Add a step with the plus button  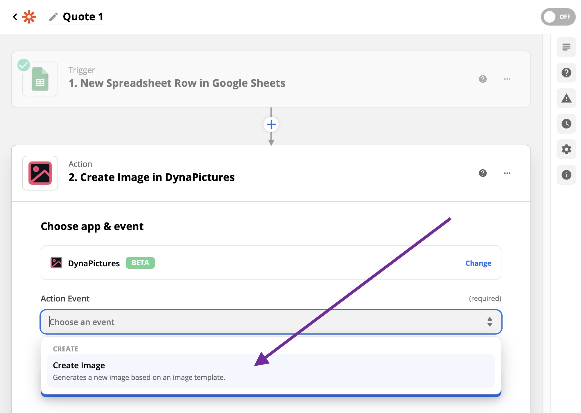click(271, 124)
